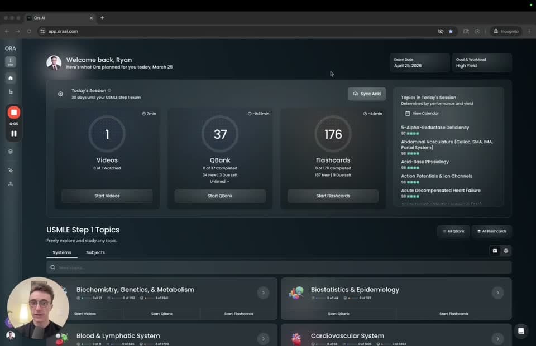The image size is (536, 346).
Task: Click the lab flask icon in sidebar
Action: (x=10, y=184)
